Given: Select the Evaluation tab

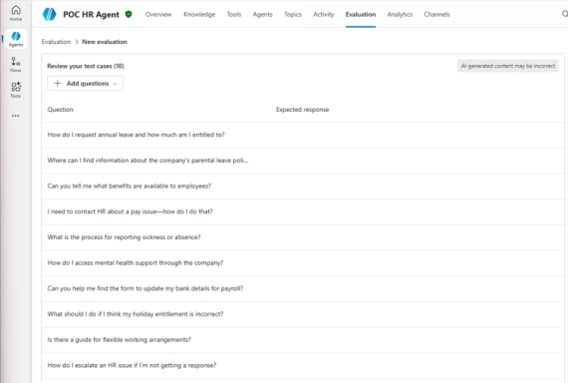Looking at the screenshot, I should click(x=361, y=15).
